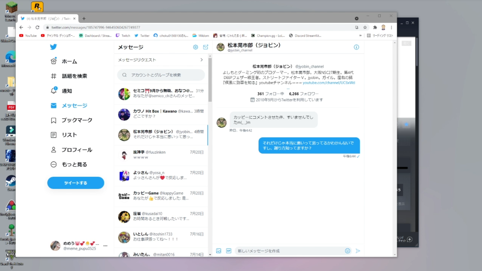Open conversation with セミコ

(x=161, y=94)
